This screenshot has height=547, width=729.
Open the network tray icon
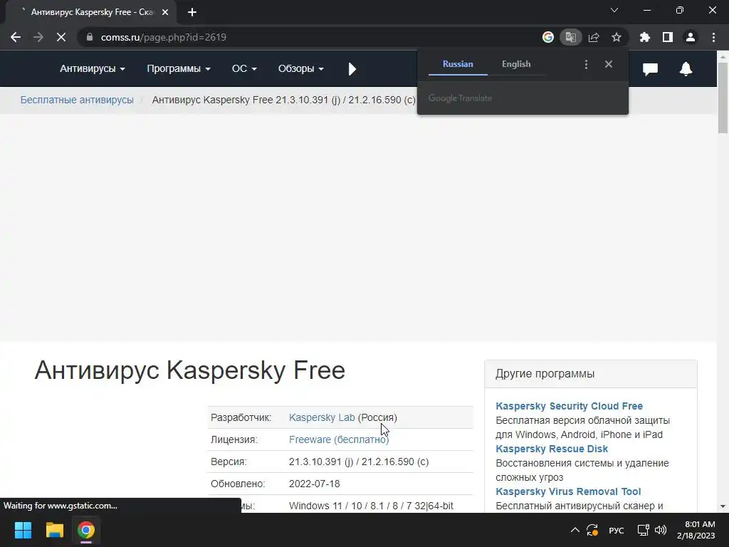pos(643,530)
